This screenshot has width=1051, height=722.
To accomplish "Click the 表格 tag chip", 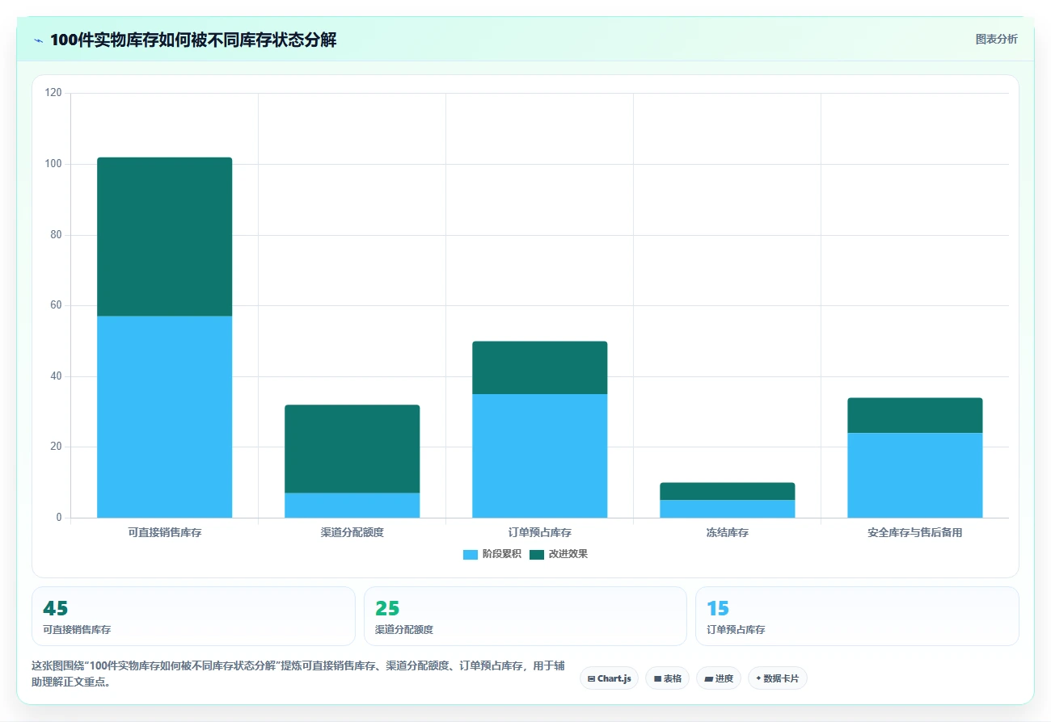I will (x=667, y=678).
